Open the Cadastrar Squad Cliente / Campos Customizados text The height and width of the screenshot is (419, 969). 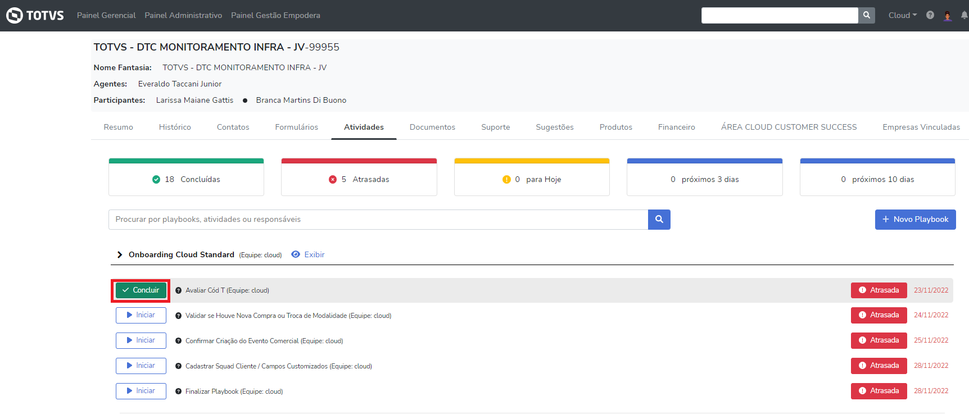[279, 366]
